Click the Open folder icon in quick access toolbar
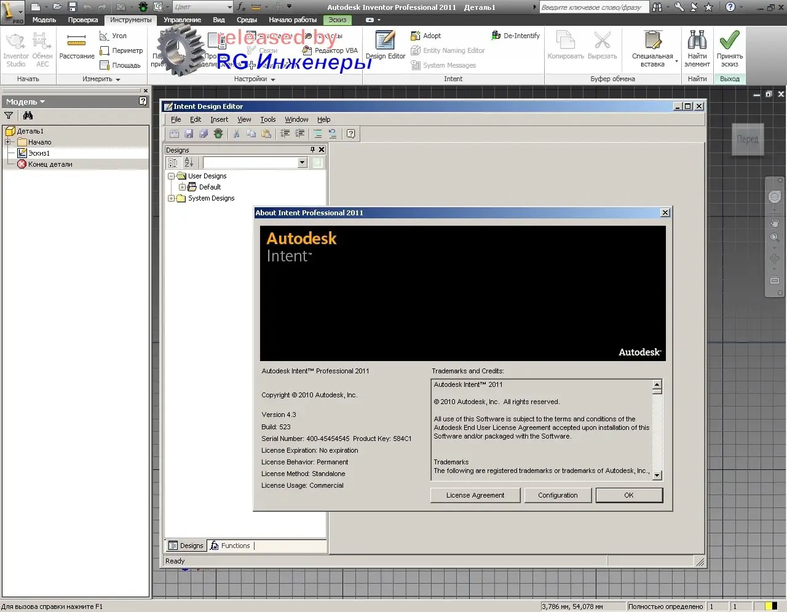Screen dimensions: 787x612 57,7
